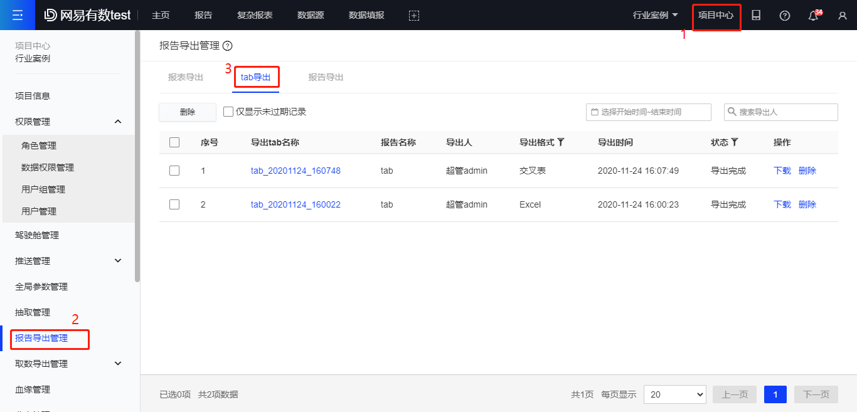Open 数据源 in the top menu
The image size is (857, 412).
coord(311,15)
